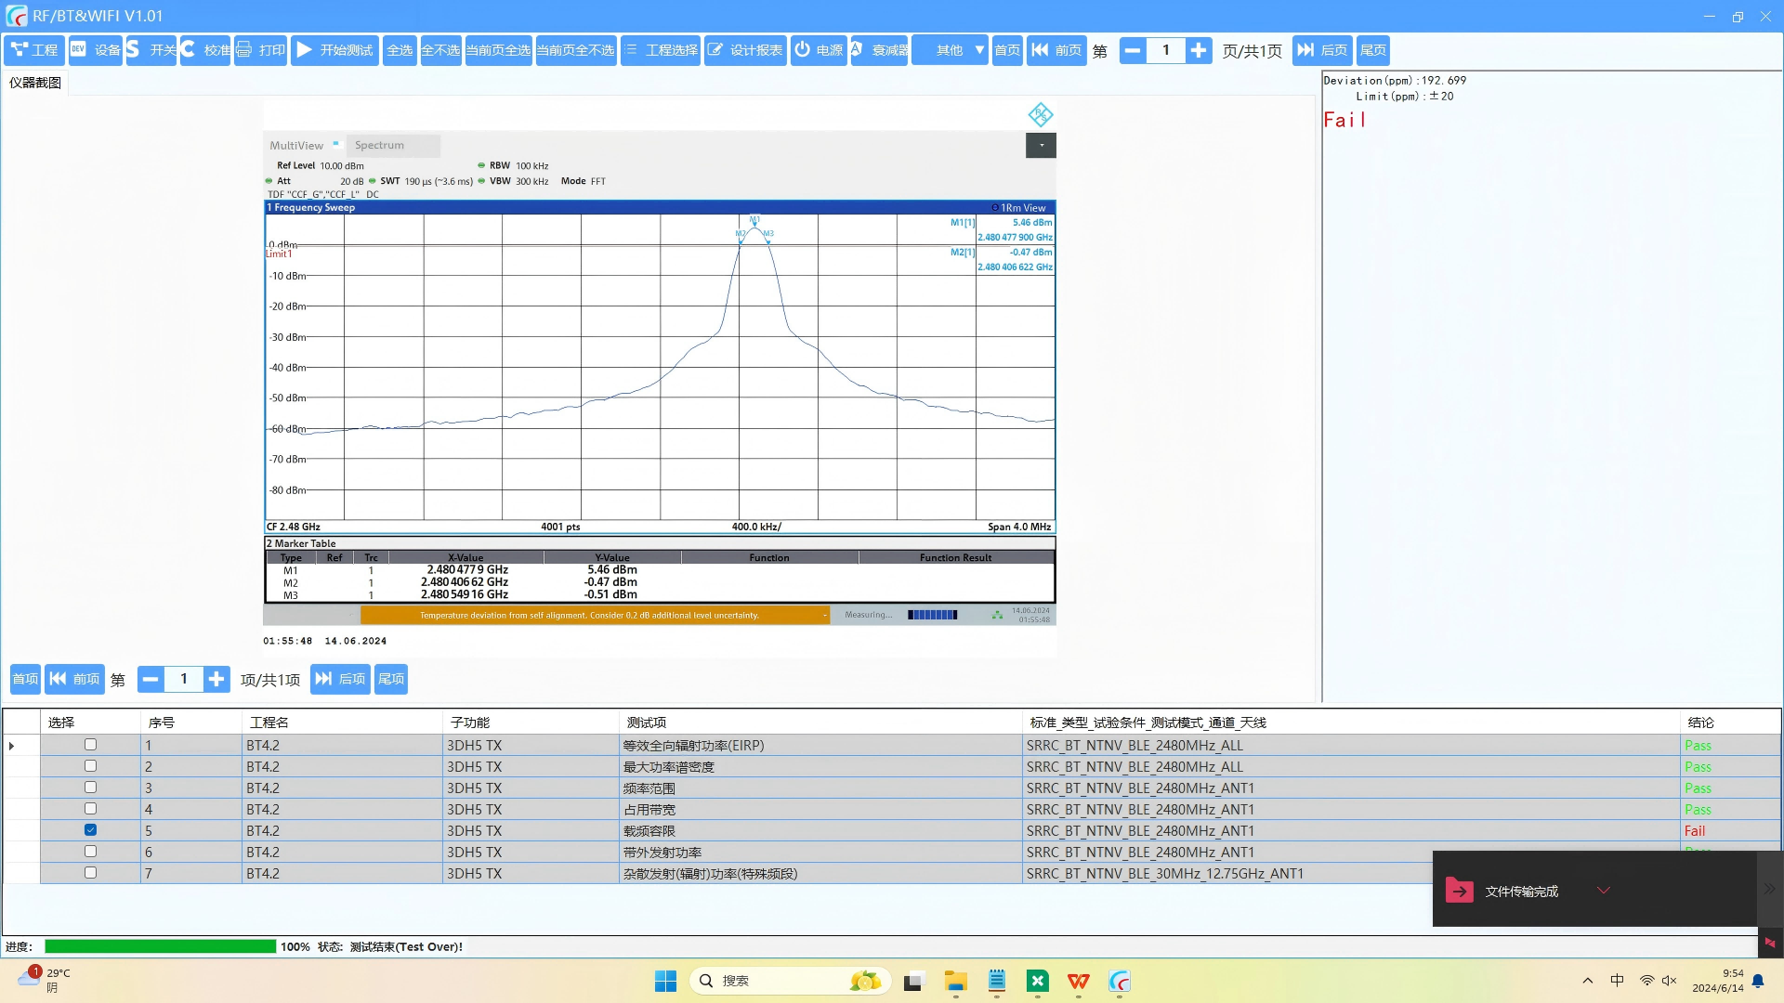Open 工程选择 project selection
Image resolution: width=1784 pixels, height=1003 pixels.
click(661, 50)
